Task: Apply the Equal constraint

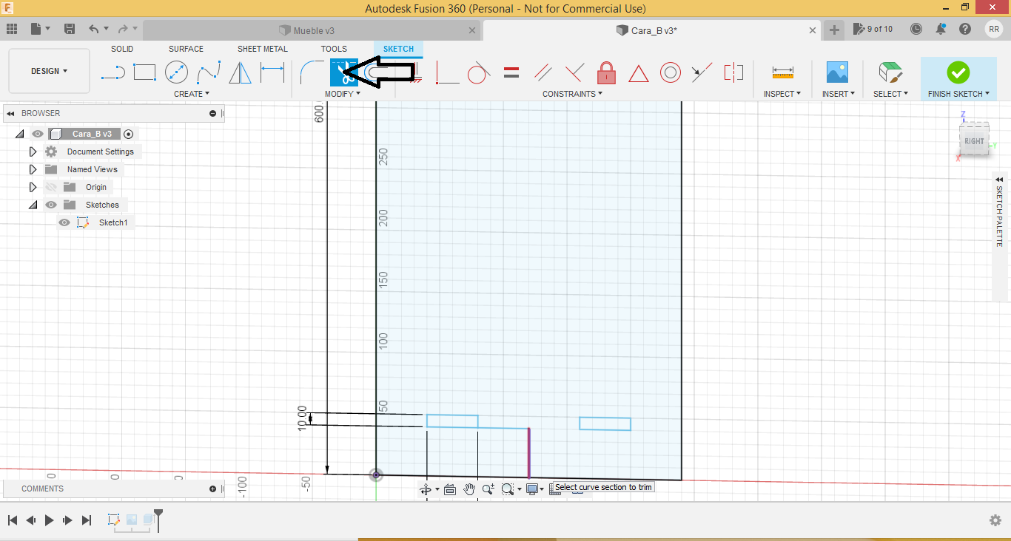Action: pyautogui.click(x=511, y=72)
